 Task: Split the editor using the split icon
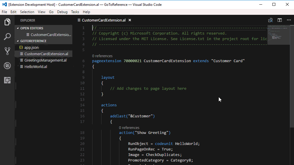tap(279, 20)
